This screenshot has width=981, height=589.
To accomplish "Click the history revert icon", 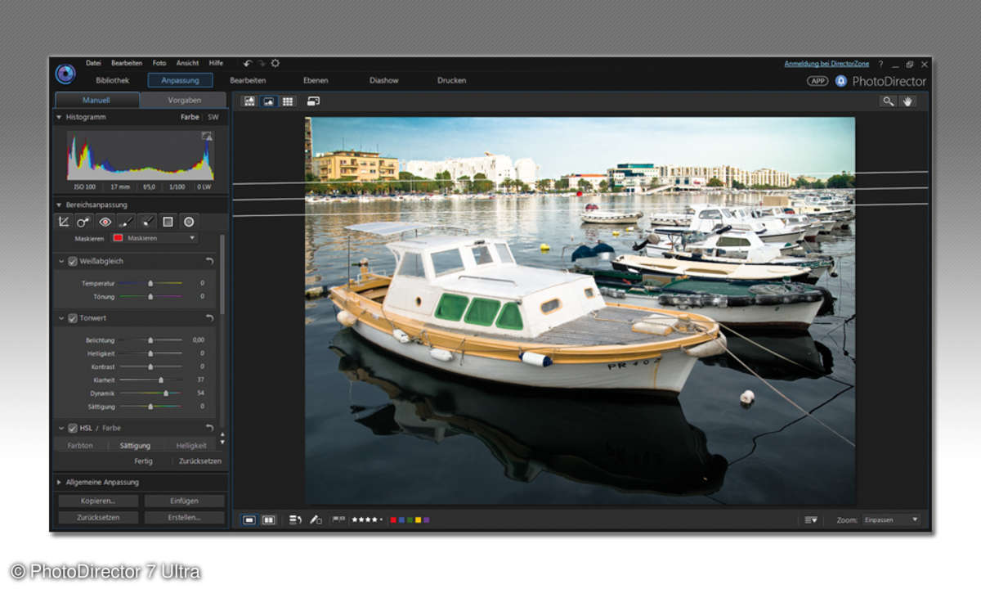I will click(x=296, y=519).
